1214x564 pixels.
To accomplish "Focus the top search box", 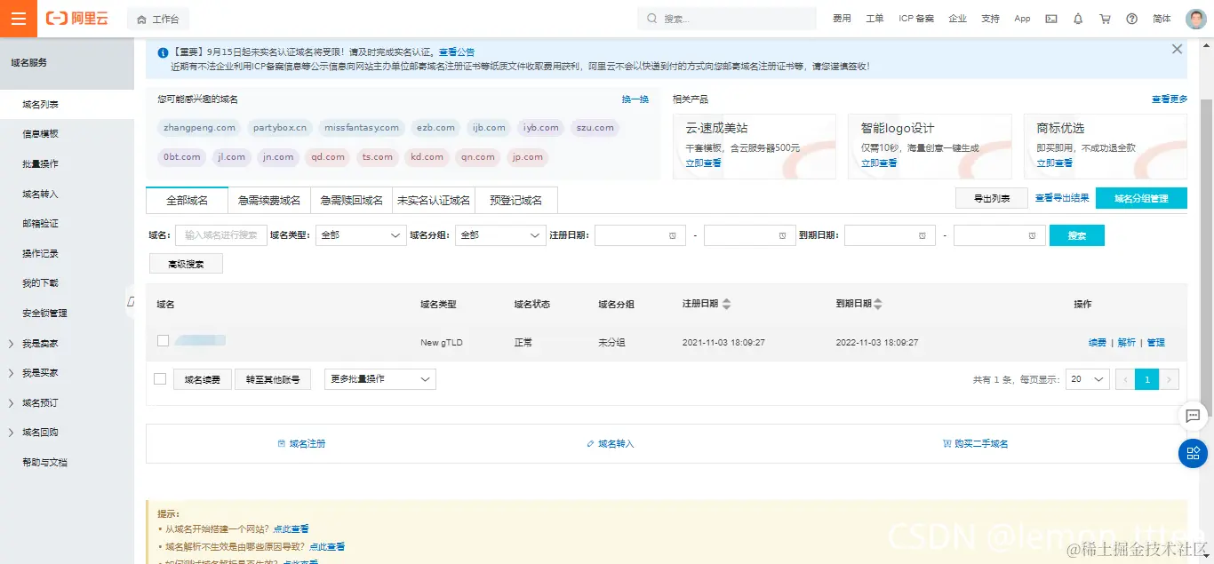I will [x=727, y=19].
